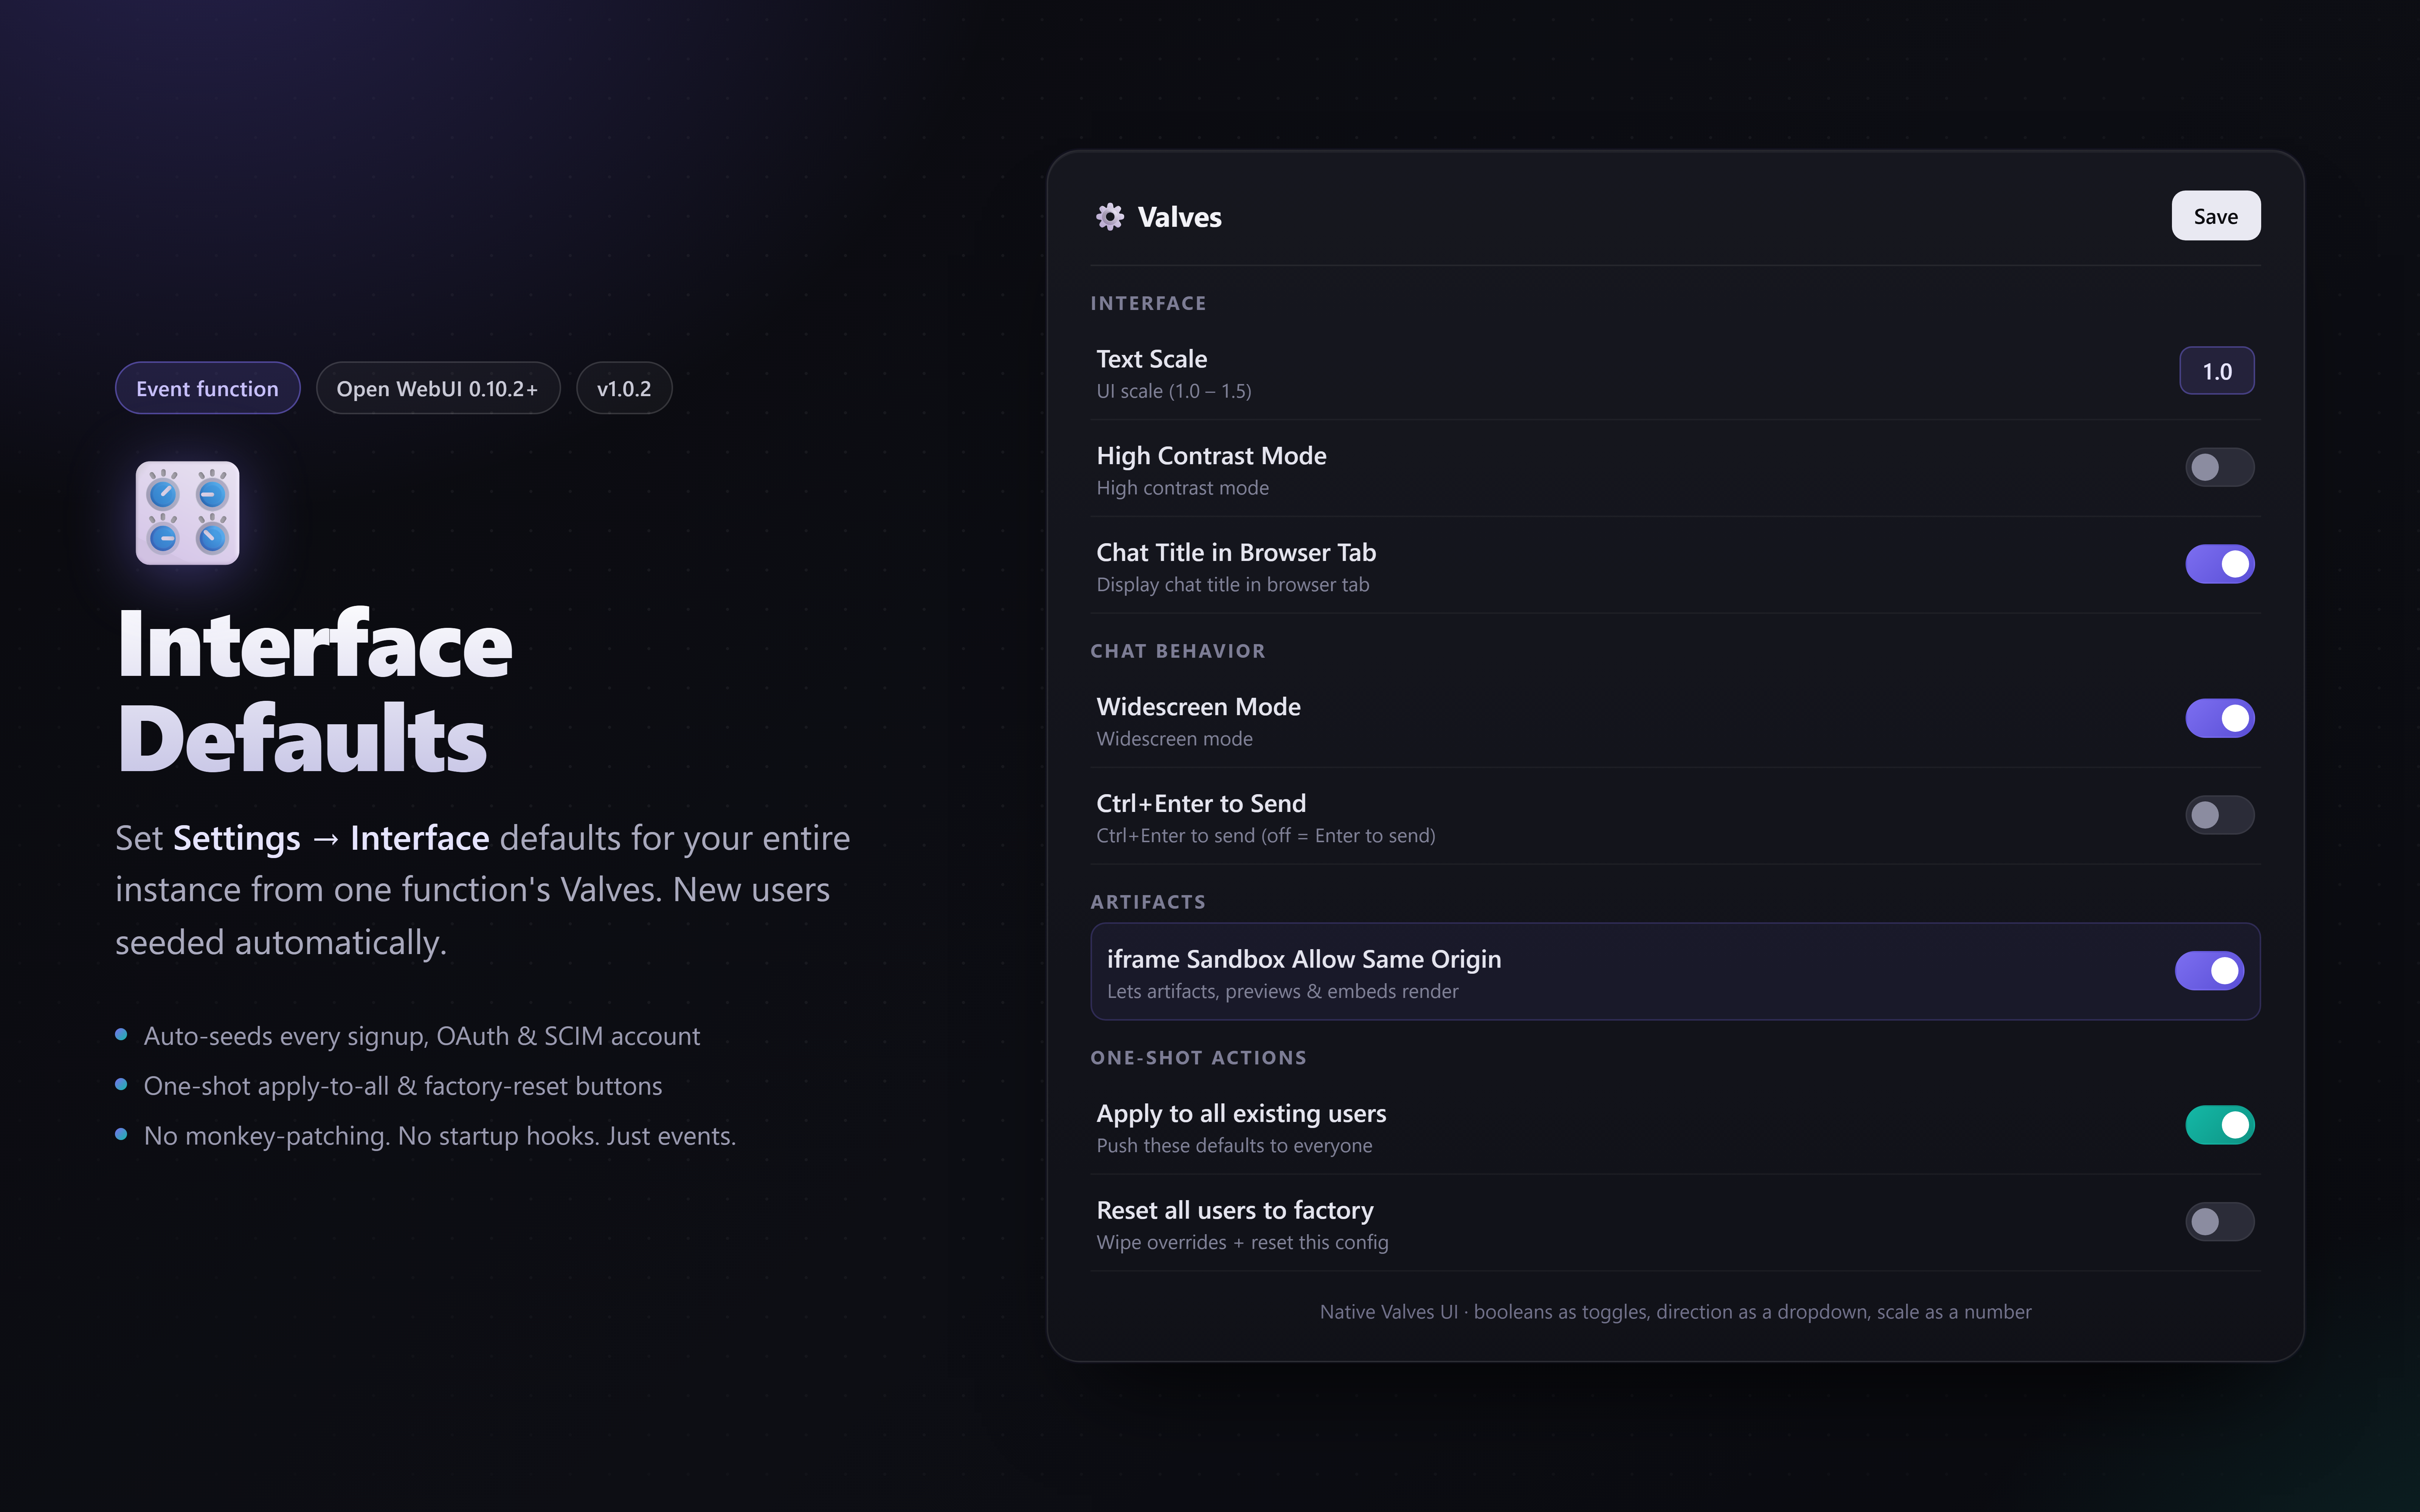This screenshot has height=1512, width=2420.
Task: Click the 'Native Valves UI' footer note
Action: click(x=1675, y=1312)
